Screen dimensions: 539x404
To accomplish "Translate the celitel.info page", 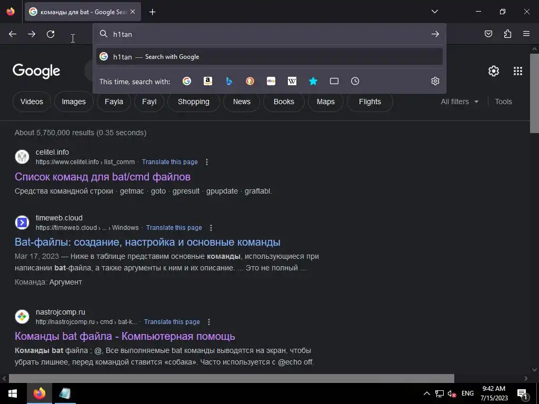I will [x=170, y=162].
